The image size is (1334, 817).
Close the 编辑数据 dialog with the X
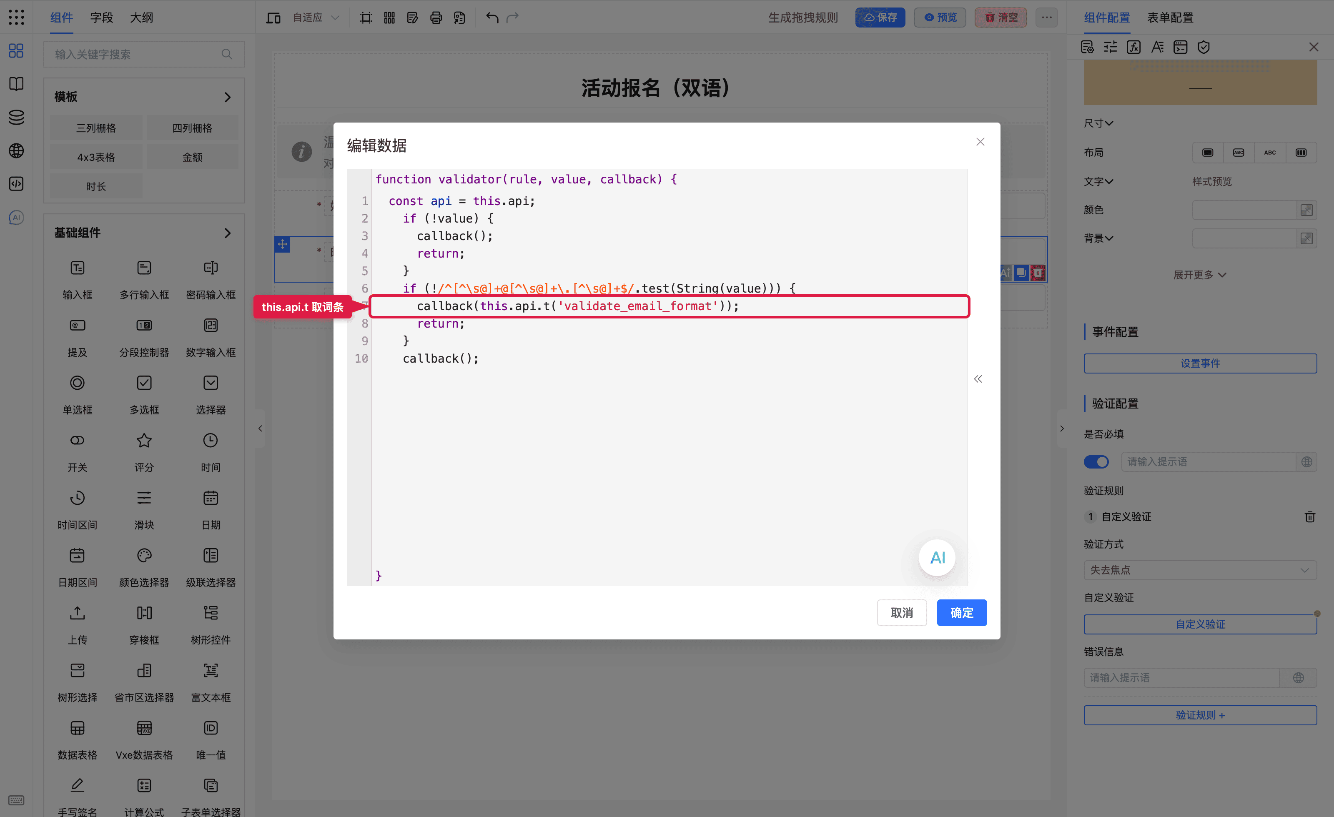(x=980, y=141)
